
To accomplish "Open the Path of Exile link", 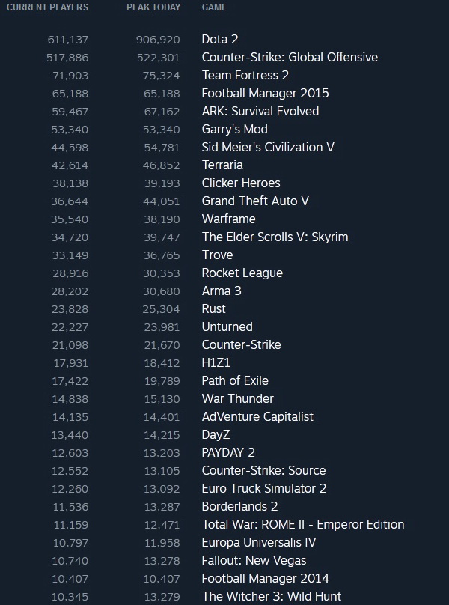I will (x=235, y=380).
